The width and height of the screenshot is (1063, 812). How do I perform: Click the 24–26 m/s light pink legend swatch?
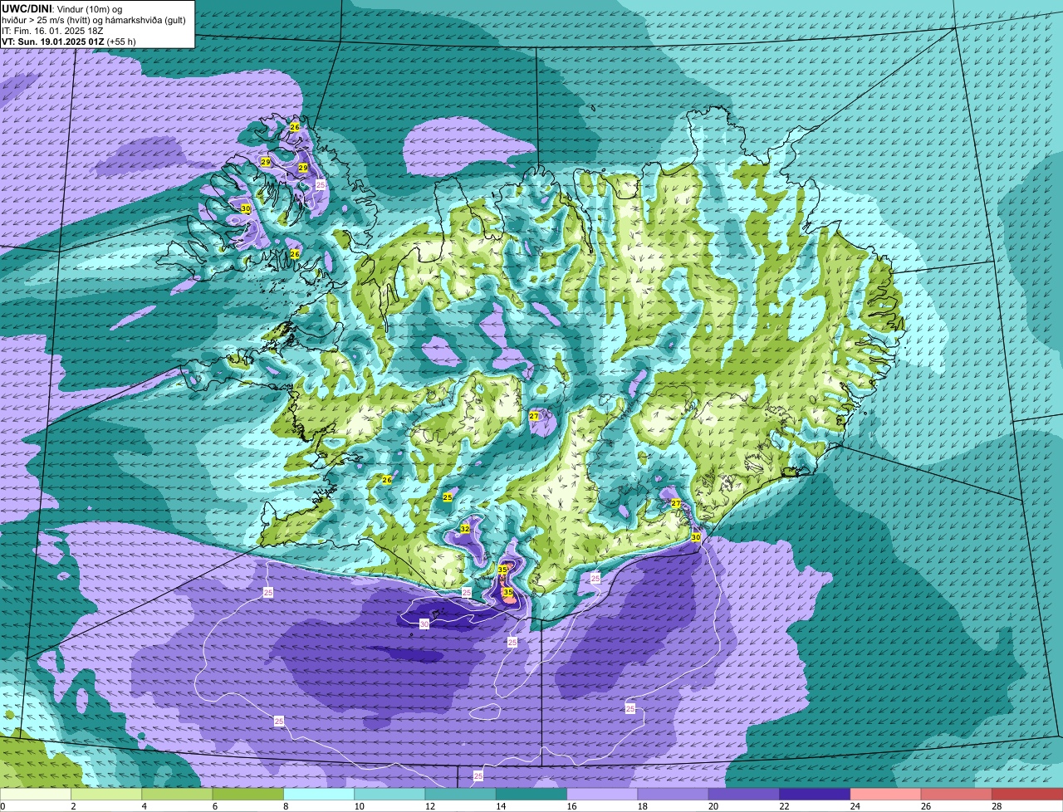(x=886, y=794)
